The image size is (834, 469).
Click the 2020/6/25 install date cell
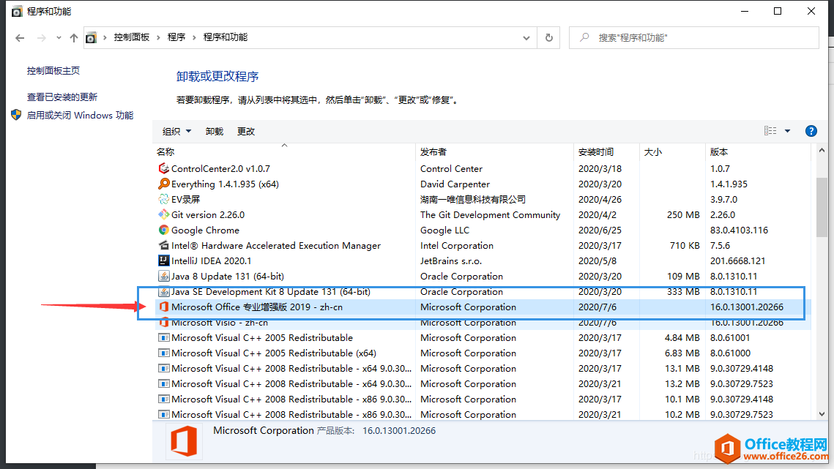[600, 230]
